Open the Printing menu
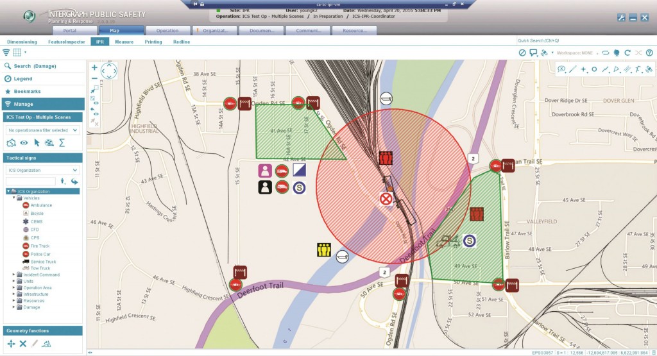The image size is (657, 356). coord(153,42)
